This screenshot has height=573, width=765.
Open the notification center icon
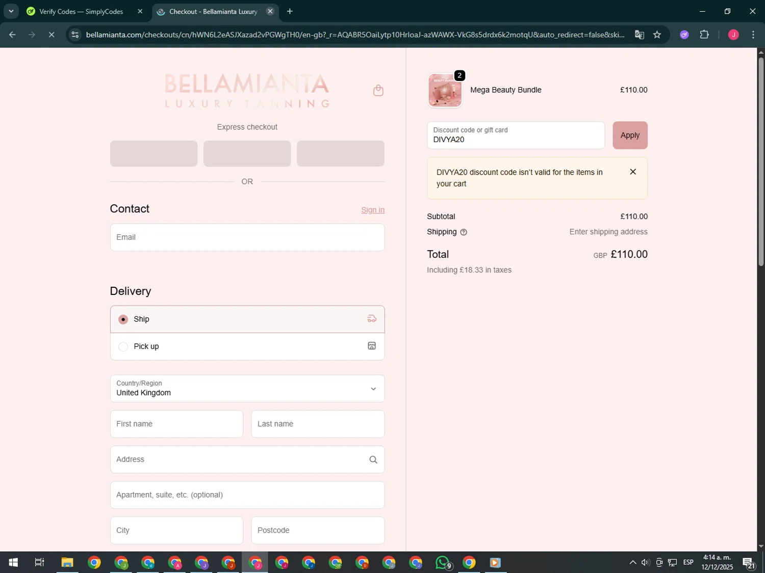pos(749,562)
